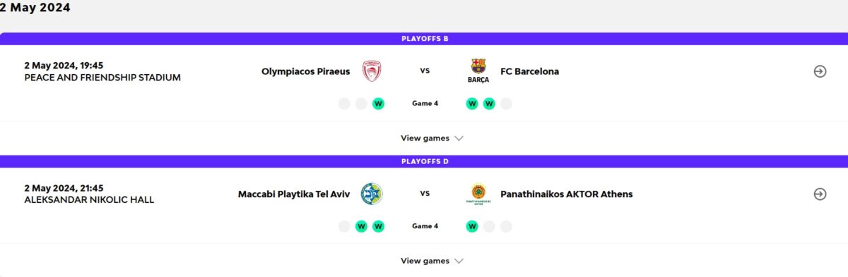Select the Playoffs B header bar
Viewport: 848px width, 277px height.
[x=424, y=38]
